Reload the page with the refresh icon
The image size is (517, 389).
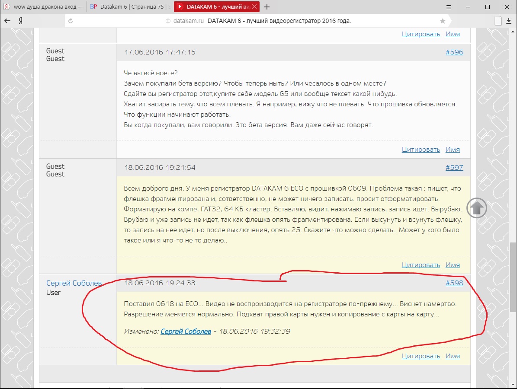[x=70, y=21]
